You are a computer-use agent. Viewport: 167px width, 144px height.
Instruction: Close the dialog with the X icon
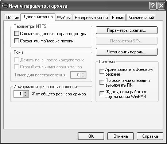click(161, 6)
